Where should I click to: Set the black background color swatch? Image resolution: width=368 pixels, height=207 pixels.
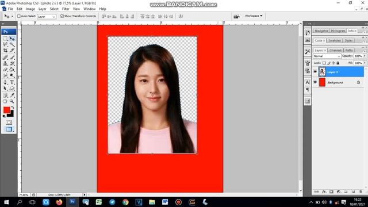coord(11,114)
